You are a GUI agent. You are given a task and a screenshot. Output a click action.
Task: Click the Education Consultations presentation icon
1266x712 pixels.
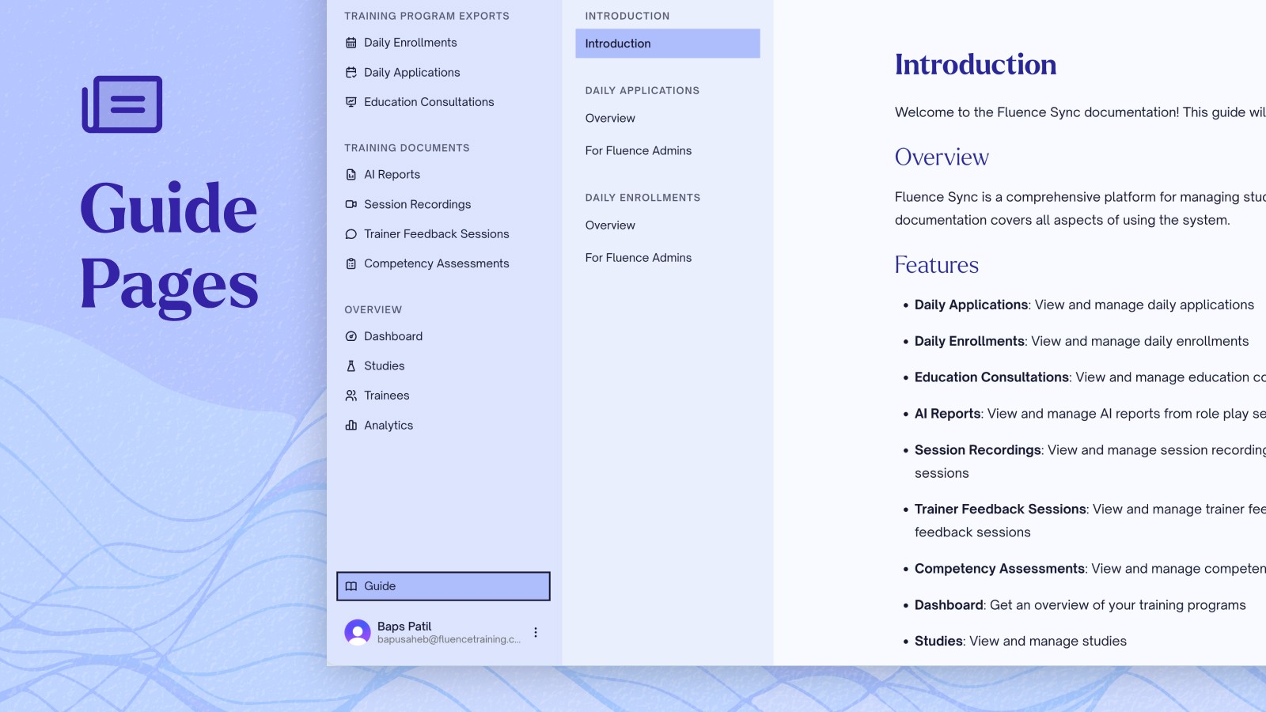pos(351,102)
